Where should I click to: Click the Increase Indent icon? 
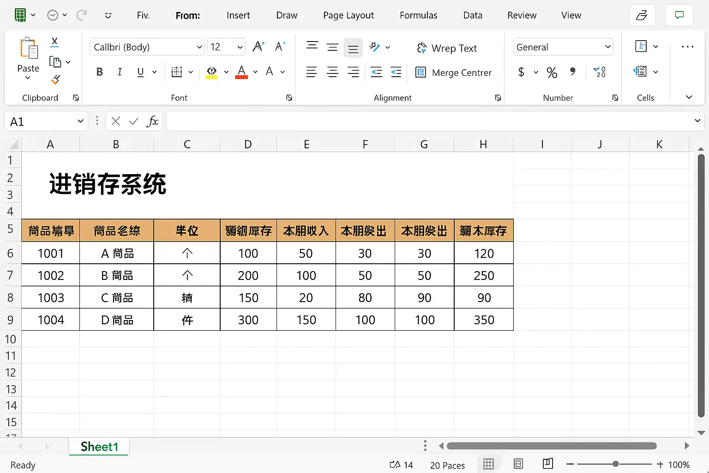coord(396,72)
